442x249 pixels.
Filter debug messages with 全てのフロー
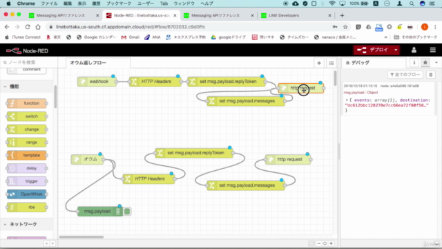pyautogui.click(x=405, y=75)
